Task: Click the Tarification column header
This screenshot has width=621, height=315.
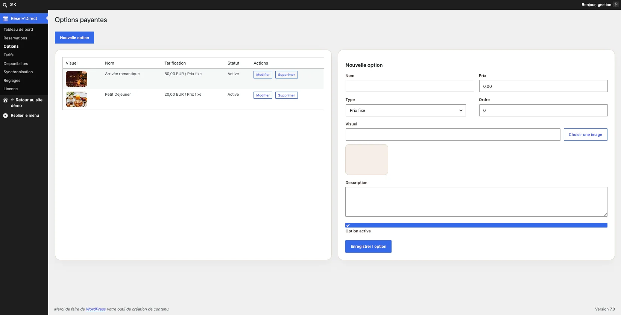Action: [x=175, y=63]
